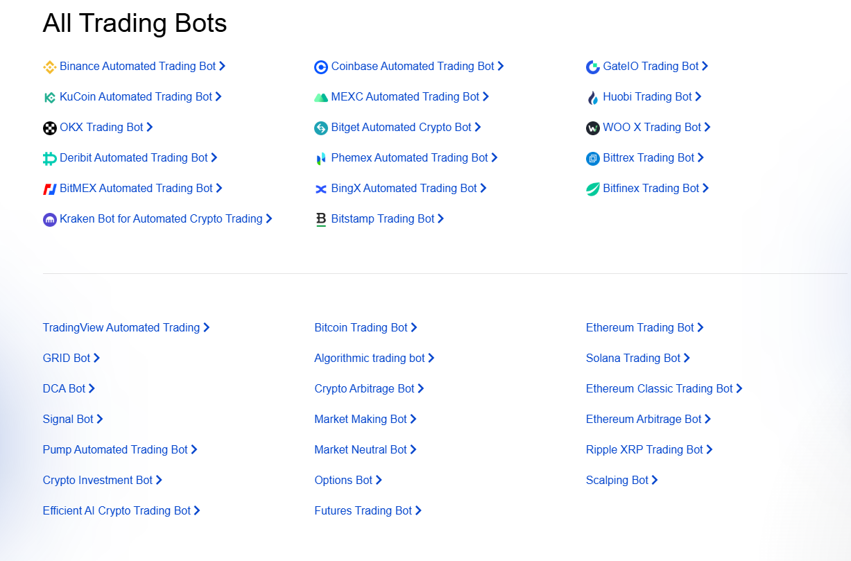Go to Bittrex Trading Bot link

coord(653,158)
